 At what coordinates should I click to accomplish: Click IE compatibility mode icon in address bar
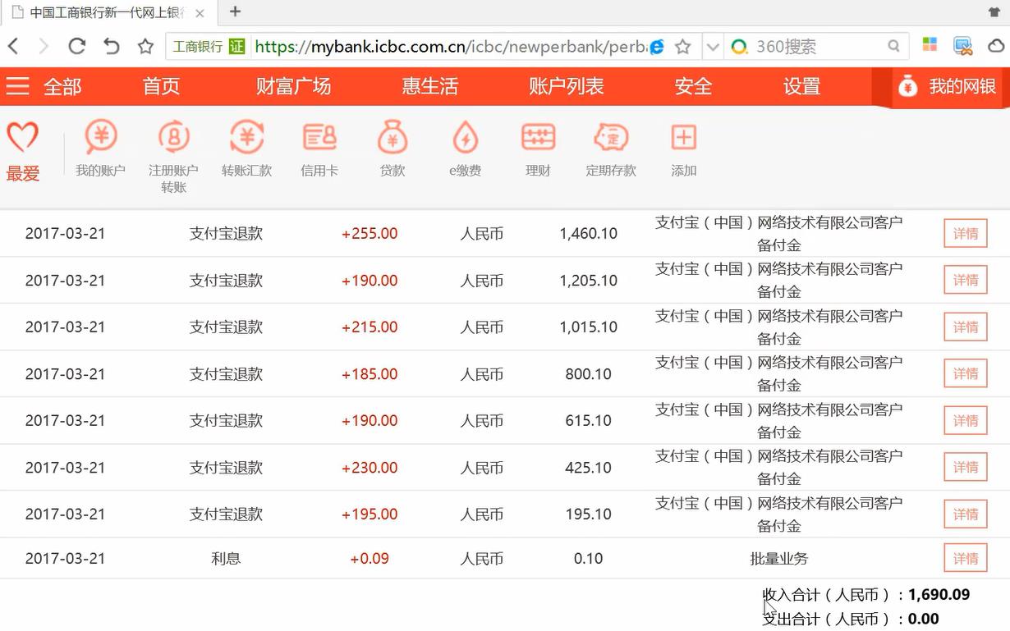click(657, 47)
